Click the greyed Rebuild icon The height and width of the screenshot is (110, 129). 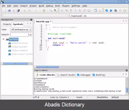[120, 11]
